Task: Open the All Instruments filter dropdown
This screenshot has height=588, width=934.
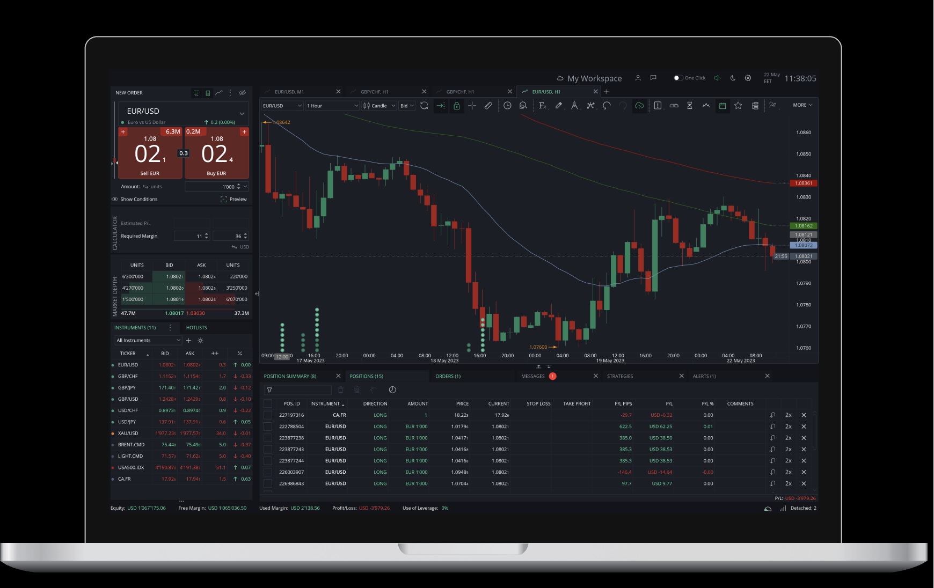Action: pyautogui.click(x=149, y=341)
